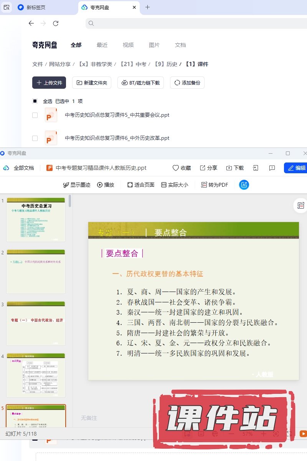Go to 【21】中考 in the breadcrumb
307x461 pixels.
tap(133, 64)
